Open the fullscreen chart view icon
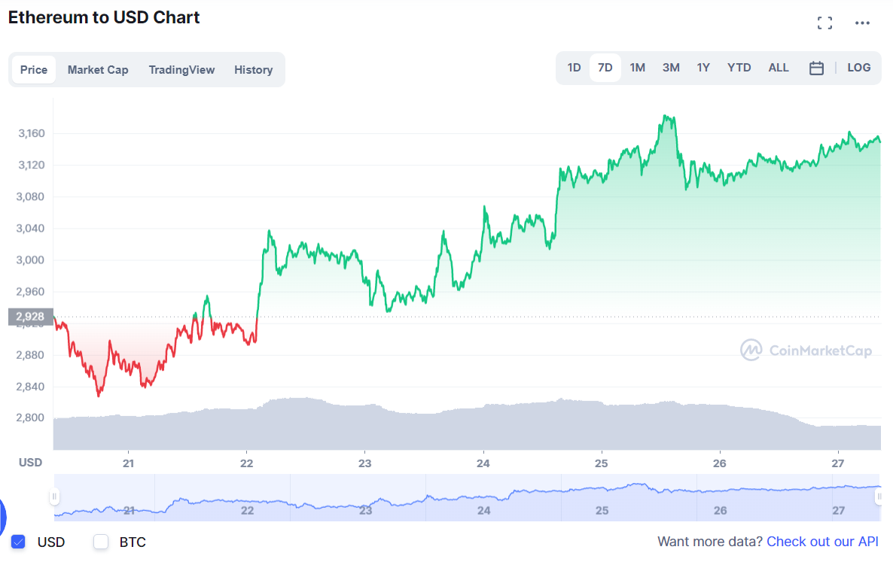 tap(825, 23)
